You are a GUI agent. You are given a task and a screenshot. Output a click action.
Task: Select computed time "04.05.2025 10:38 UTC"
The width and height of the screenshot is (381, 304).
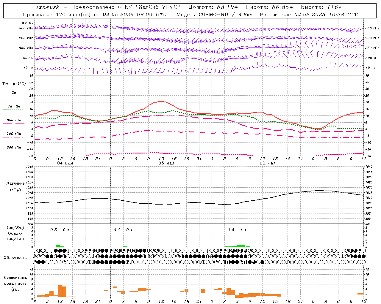[326, 15]
